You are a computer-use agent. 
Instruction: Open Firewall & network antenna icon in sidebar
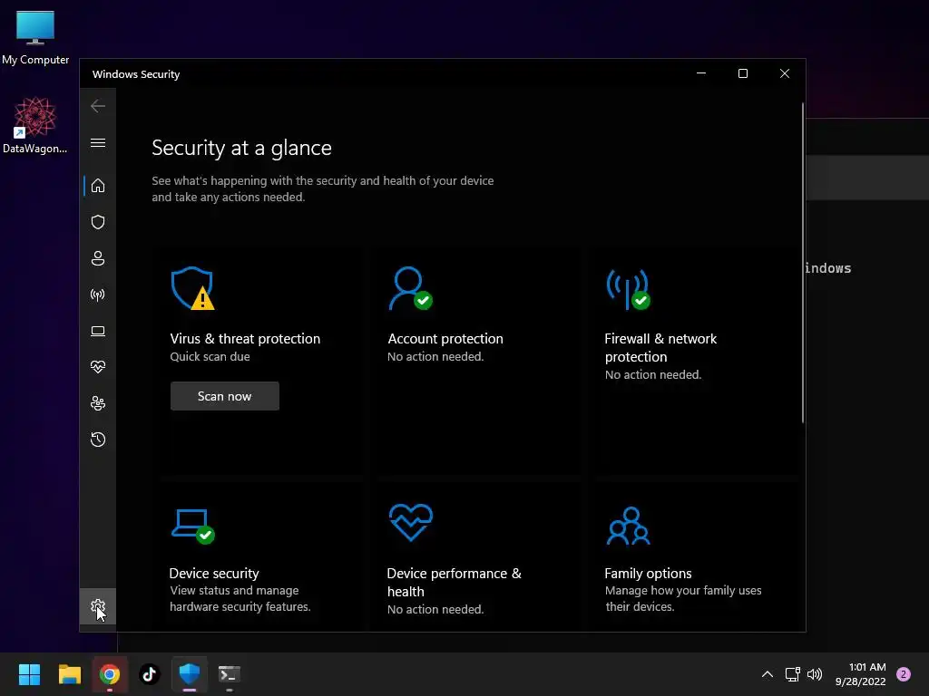pos(98,295)
